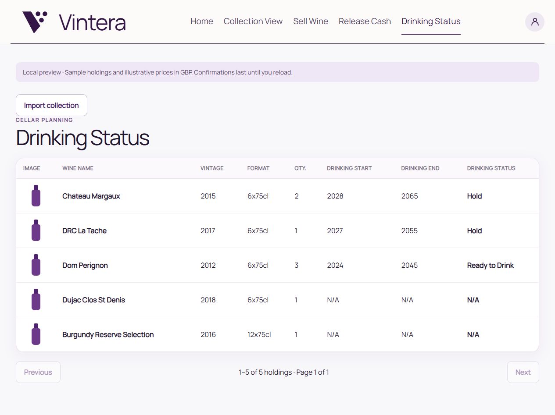Viewport: 555px width, 415px height.
Task: Click the Ready to Drink status
Action: click(490, 265)
